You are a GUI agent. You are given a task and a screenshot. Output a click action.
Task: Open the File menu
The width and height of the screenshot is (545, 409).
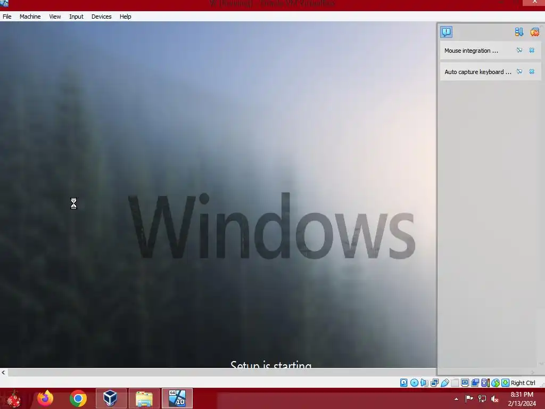7,17
